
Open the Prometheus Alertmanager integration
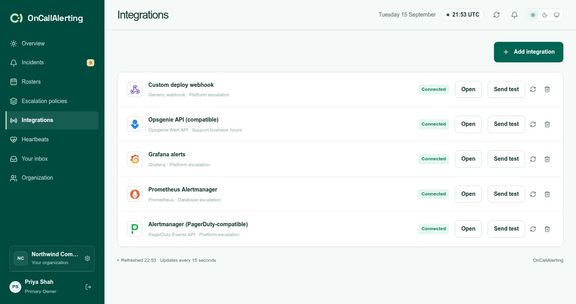pos(468,194)
